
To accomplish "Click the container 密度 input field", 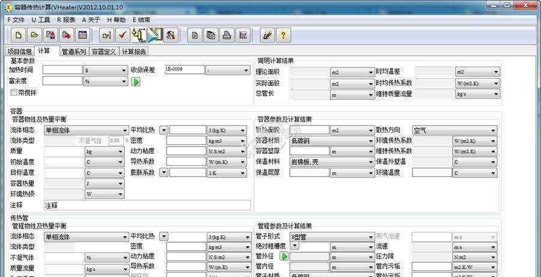I will [x=186, y=141].
